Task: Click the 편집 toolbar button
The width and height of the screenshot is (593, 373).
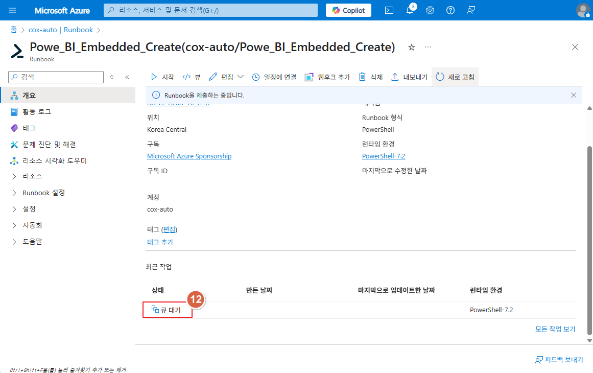Action: tap(221, 77)
